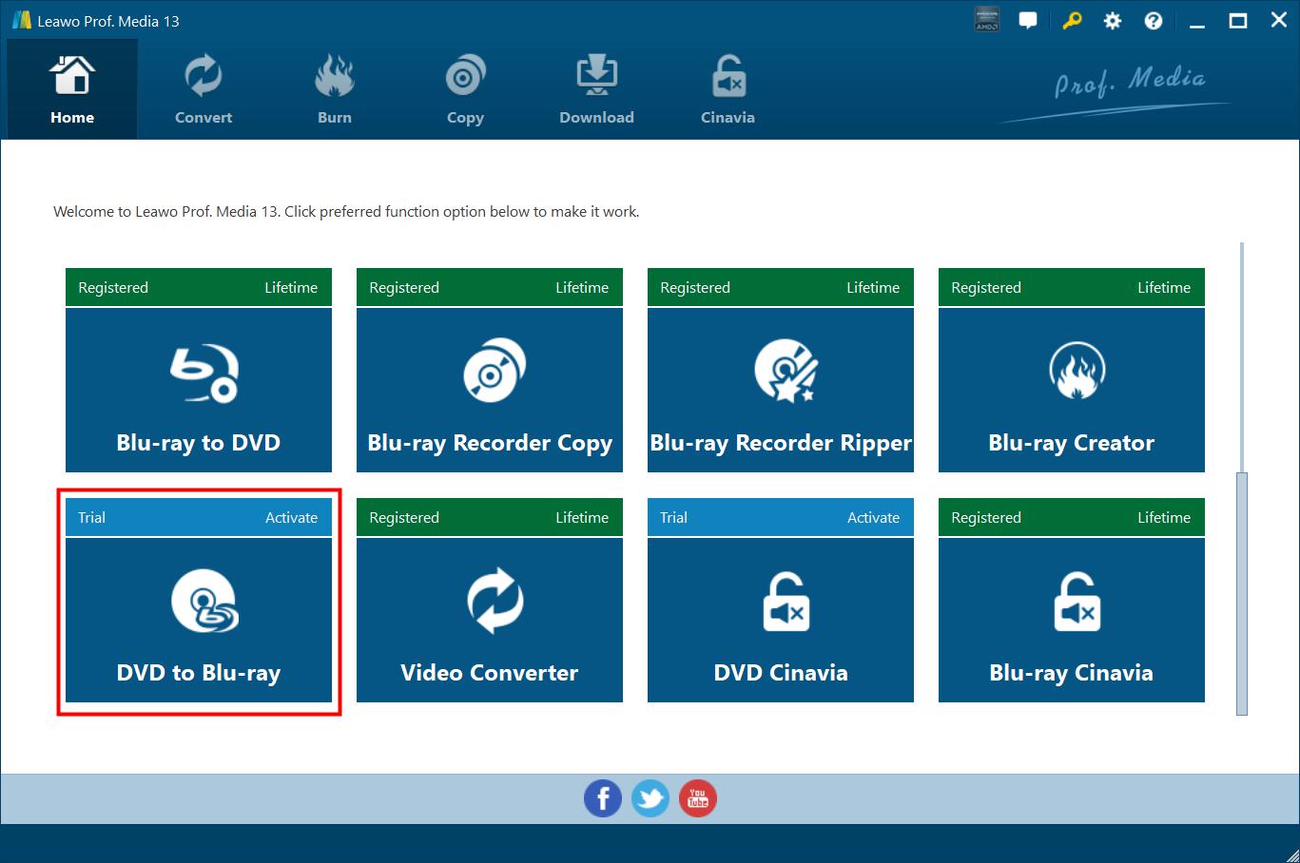Open the DVD to Blu-ray module
This screenshot has height=863, width=1300.
pyautogui.click(x=198, y=620)
